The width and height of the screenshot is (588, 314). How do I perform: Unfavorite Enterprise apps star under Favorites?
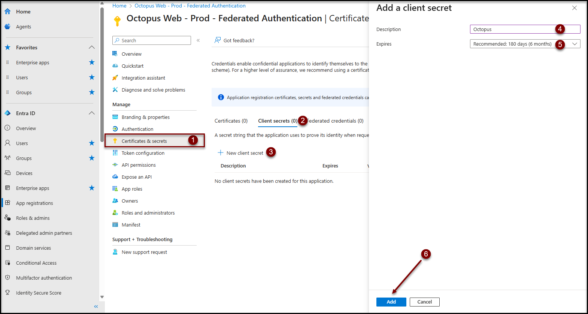(92, 62)
